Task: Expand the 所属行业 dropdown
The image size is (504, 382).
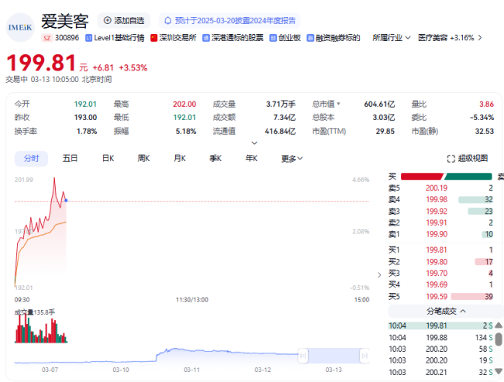Action: tap(391, 38)
